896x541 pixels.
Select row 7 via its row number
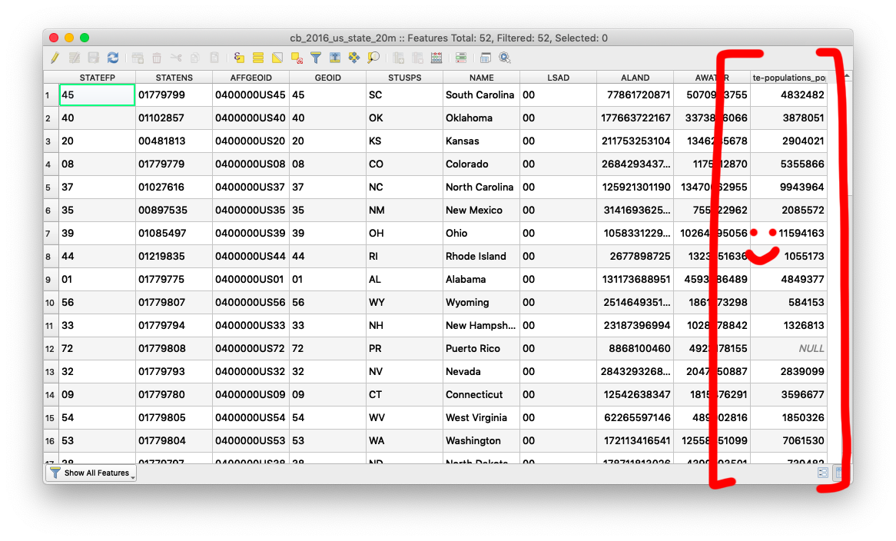pyautogui.click(x=51, y=233)
